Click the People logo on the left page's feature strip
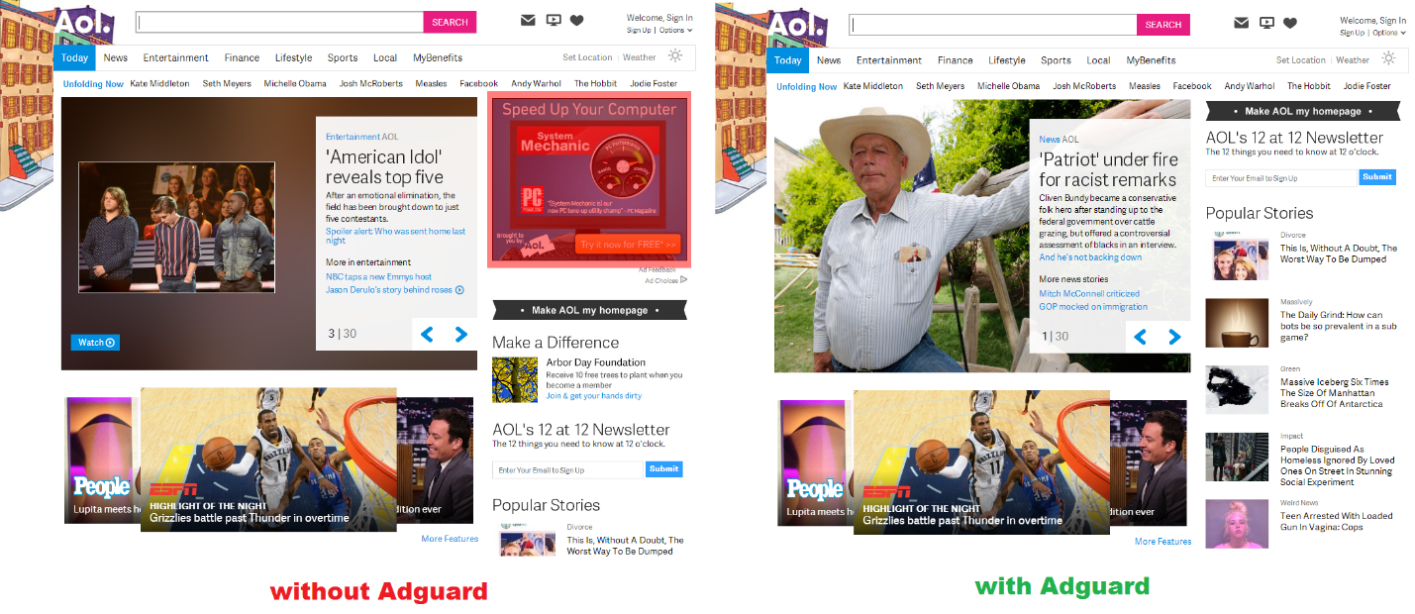 click(102, 487)
